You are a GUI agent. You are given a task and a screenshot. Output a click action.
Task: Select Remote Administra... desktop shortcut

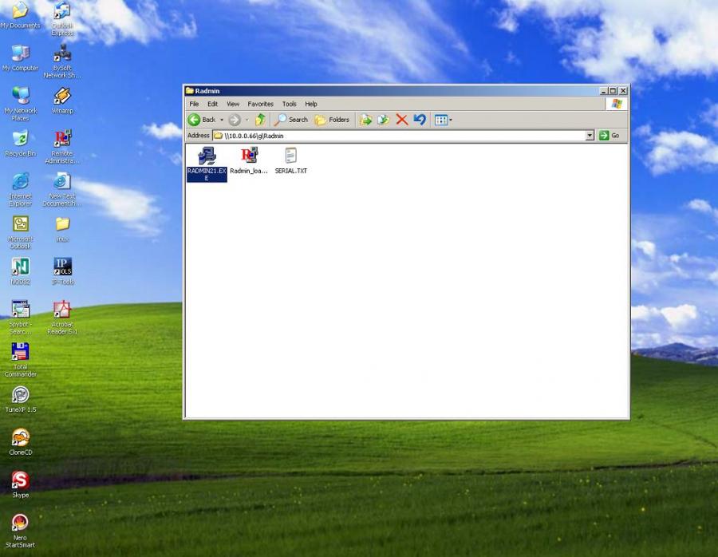(x=62, y=147)
